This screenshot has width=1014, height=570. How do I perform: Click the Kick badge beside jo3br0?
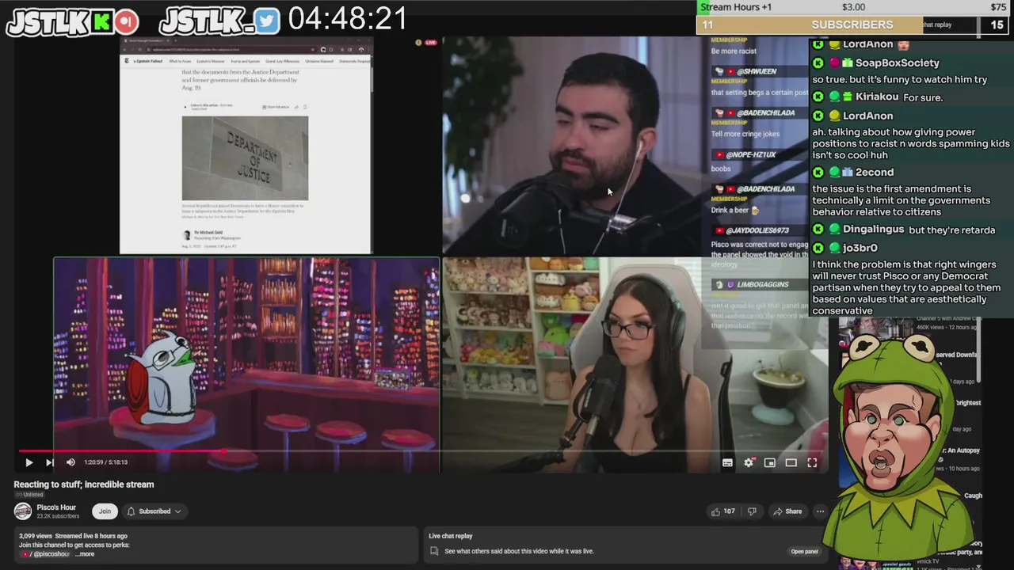point(818,248)
